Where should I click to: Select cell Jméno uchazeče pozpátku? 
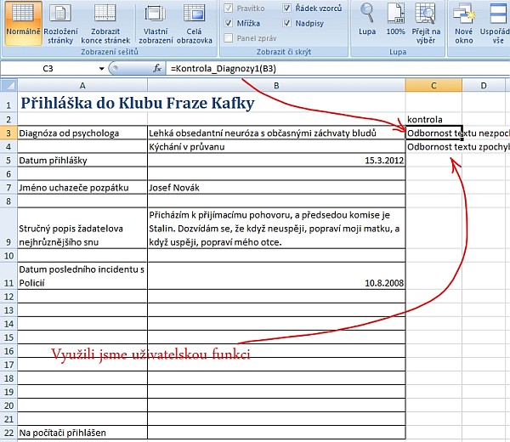click(82, 188)
